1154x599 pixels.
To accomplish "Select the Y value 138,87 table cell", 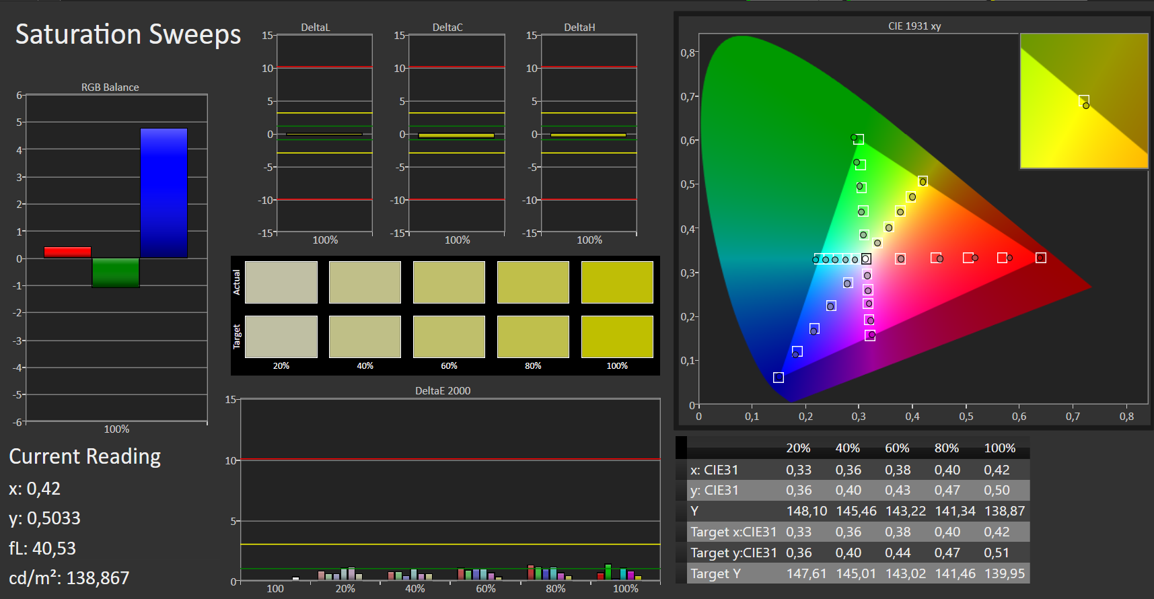I will [1004, 511].
